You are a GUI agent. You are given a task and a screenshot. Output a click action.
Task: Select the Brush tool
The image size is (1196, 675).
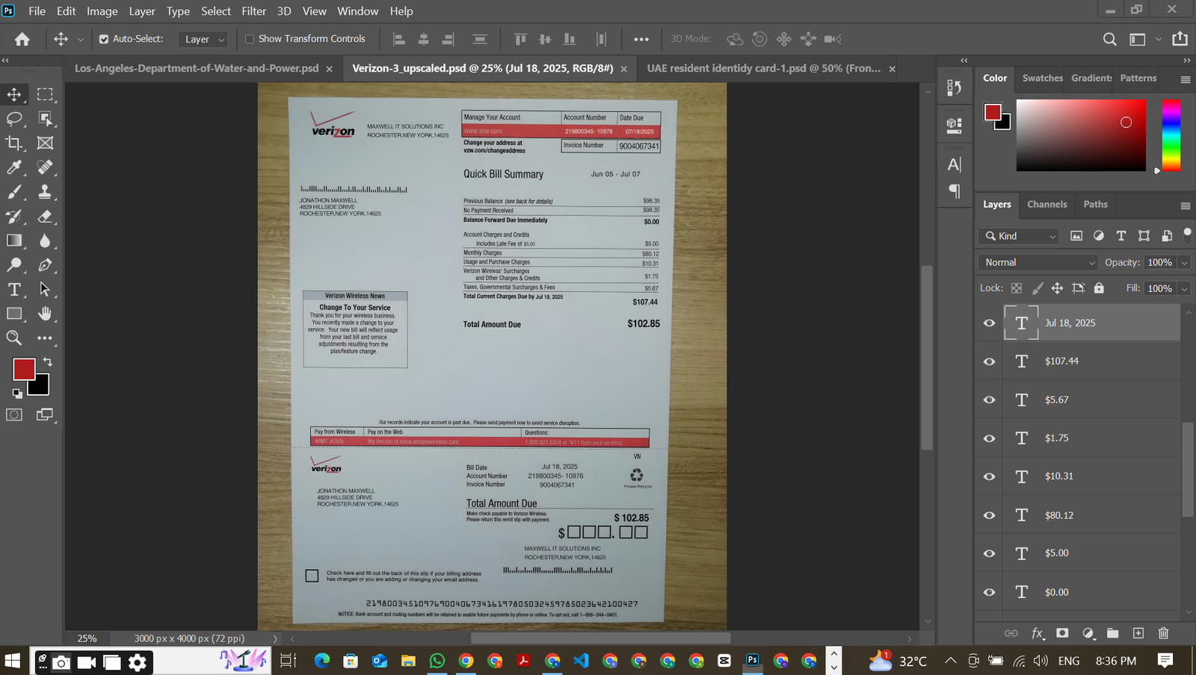[x=14, y=192]
